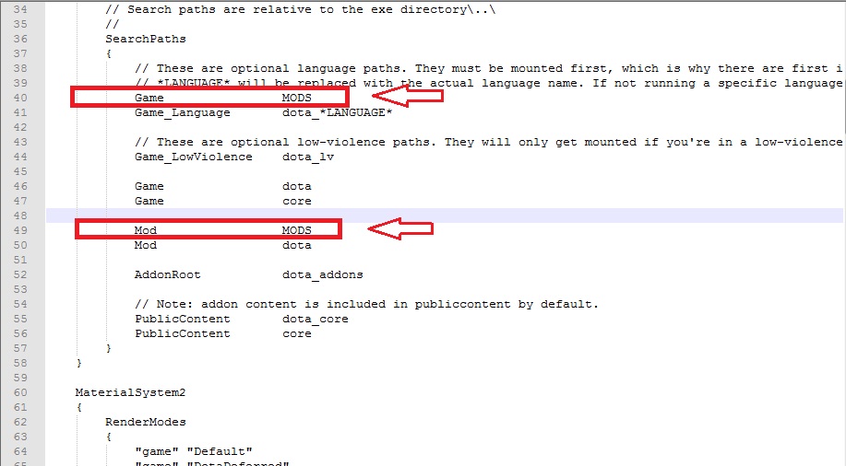Click the MODS value on line 40
846x466 pixels.
297,98
